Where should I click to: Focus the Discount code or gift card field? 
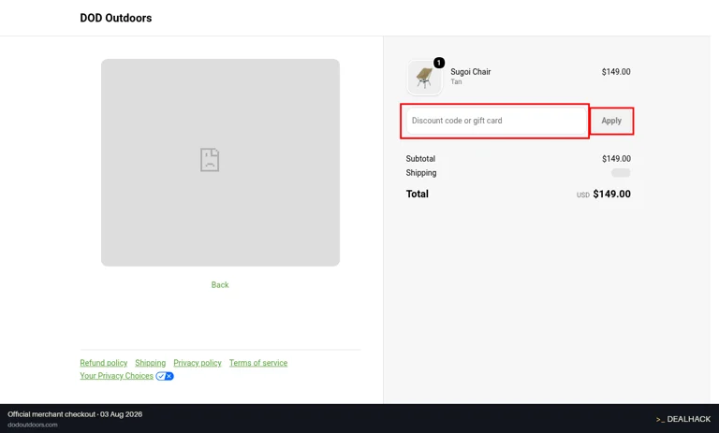(x=495, y=121)
